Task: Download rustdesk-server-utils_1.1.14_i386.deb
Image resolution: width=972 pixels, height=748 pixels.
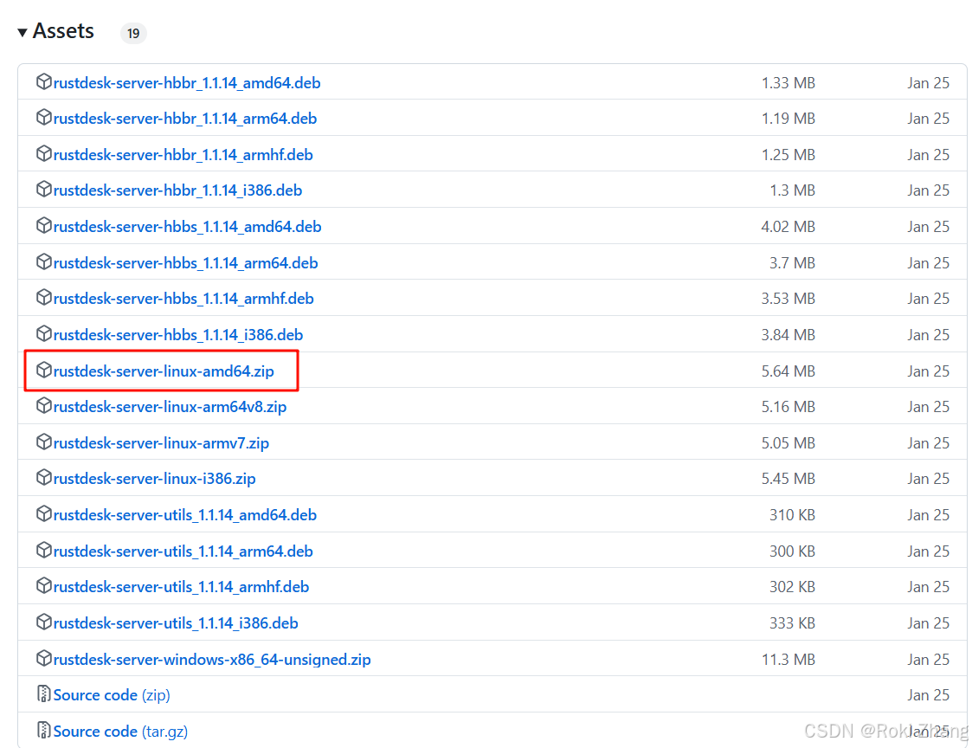Action: click(x=176, y=623)
